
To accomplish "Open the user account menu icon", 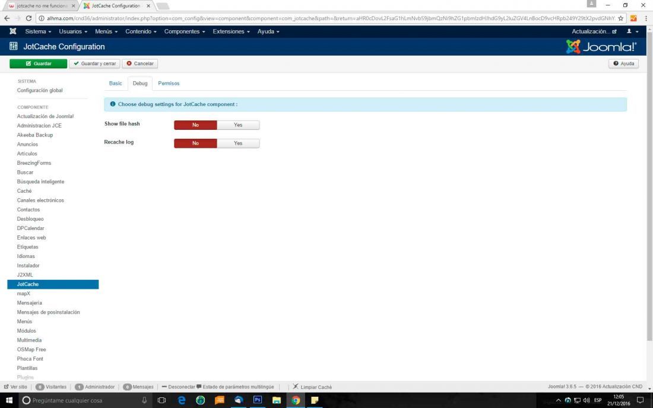I will (x=632, y=31).
